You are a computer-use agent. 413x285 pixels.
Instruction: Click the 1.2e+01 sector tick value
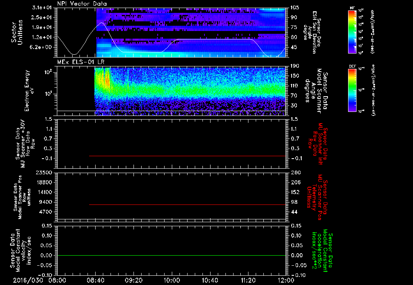42,37
